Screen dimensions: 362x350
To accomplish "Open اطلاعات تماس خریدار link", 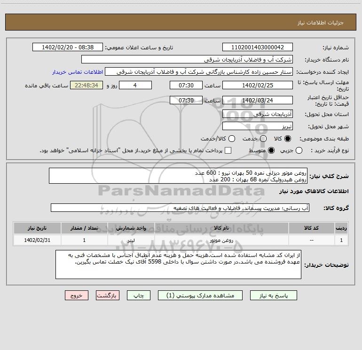I will click(x=78, y=72).
